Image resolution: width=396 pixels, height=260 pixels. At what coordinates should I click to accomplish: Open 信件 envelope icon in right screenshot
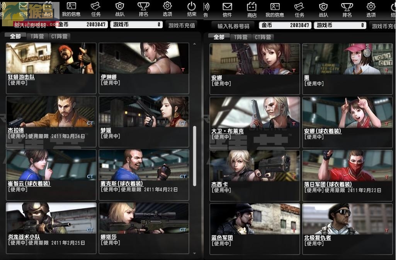227,10
